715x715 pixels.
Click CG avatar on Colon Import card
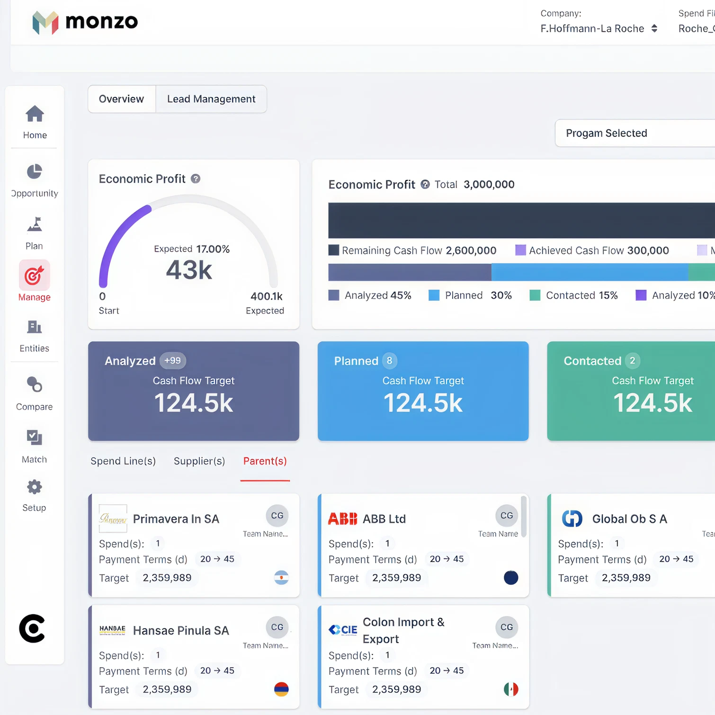(507, 627)
